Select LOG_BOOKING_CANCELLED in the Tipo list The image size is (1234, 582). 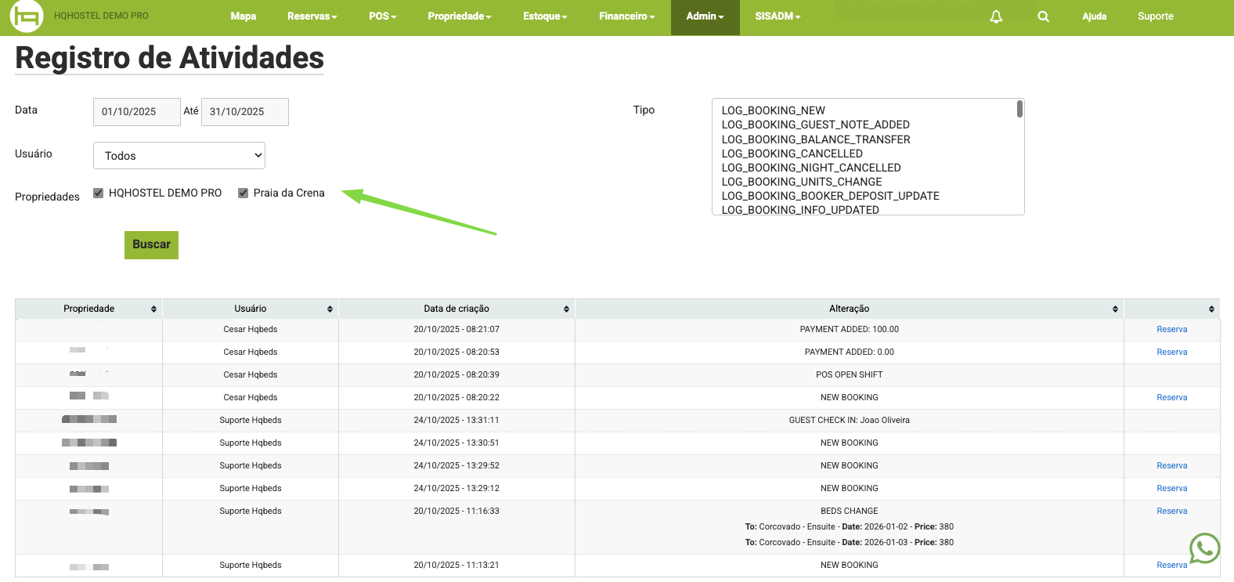792,154
